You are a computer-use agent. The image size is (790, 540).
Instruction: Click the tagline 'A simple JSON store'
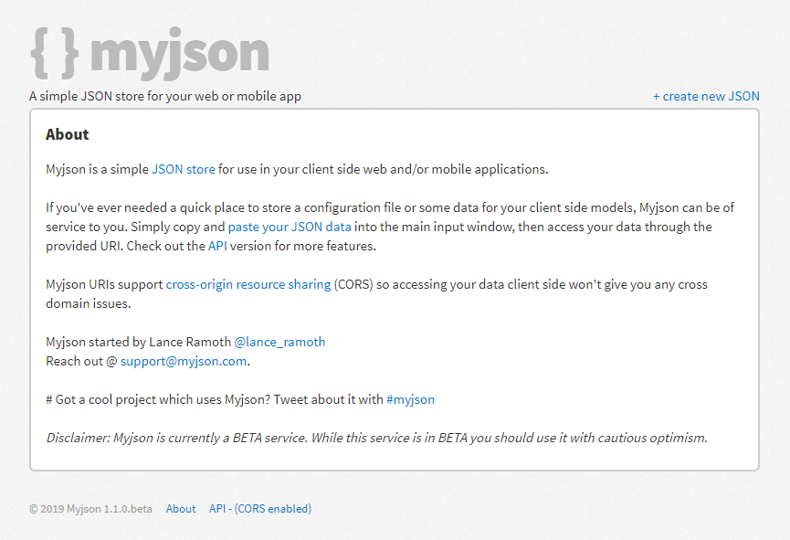[165, 96]
